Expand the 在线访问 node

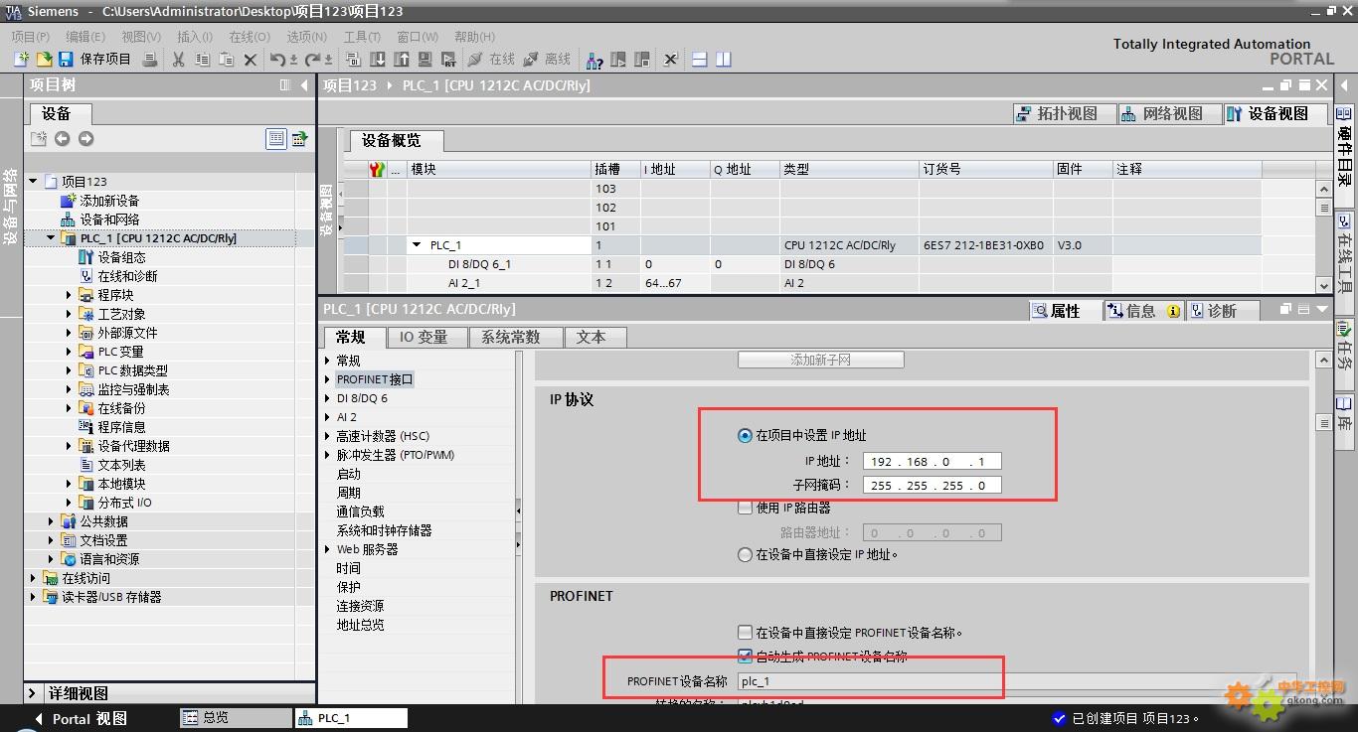[x=33, y=578]
